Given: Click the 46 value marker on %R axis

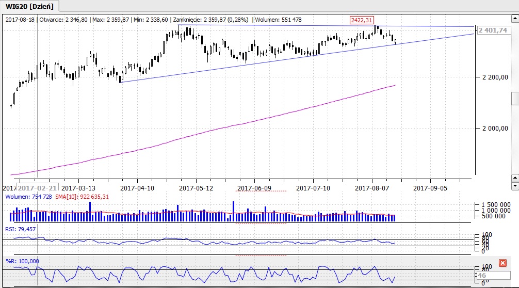Looking at the screenshot, I should pyautogui.click(x=482, y=276).
